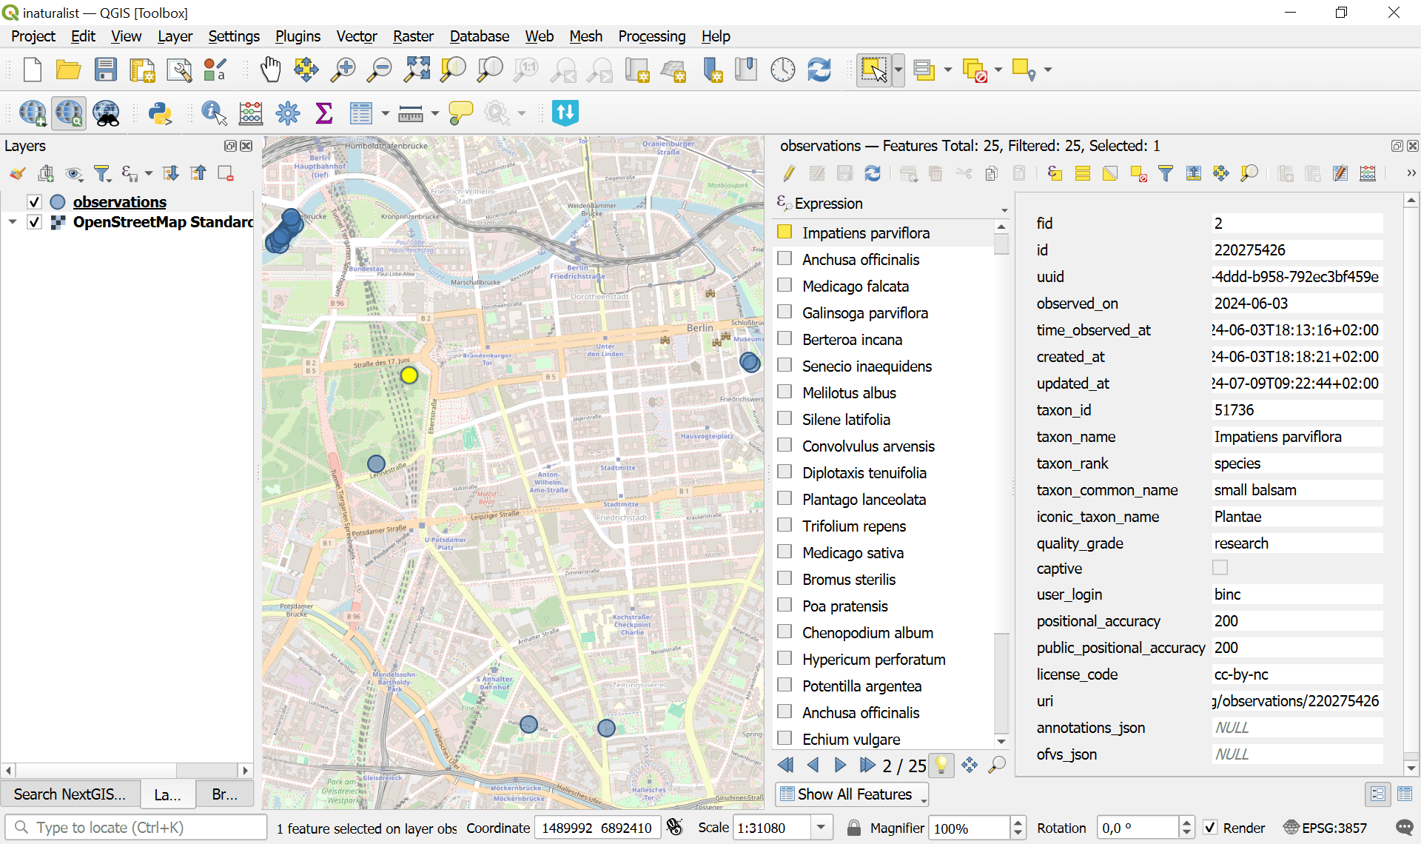Image resolution: width=1421 pixels, height=844 pixels.
Task: Select the Pan Map hand tool
Action: click(x=271, y=70)
